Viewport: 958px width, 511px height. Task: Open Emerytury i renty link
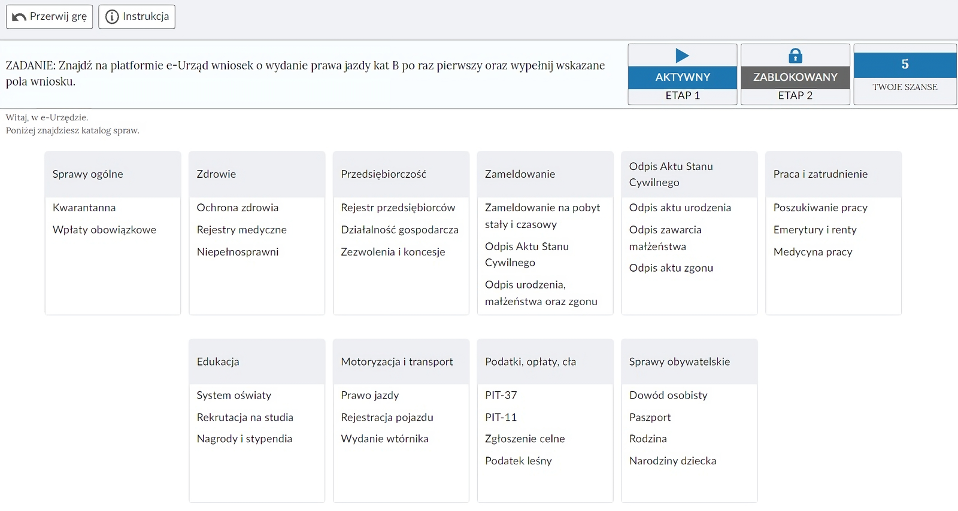(x=814, y=230)
